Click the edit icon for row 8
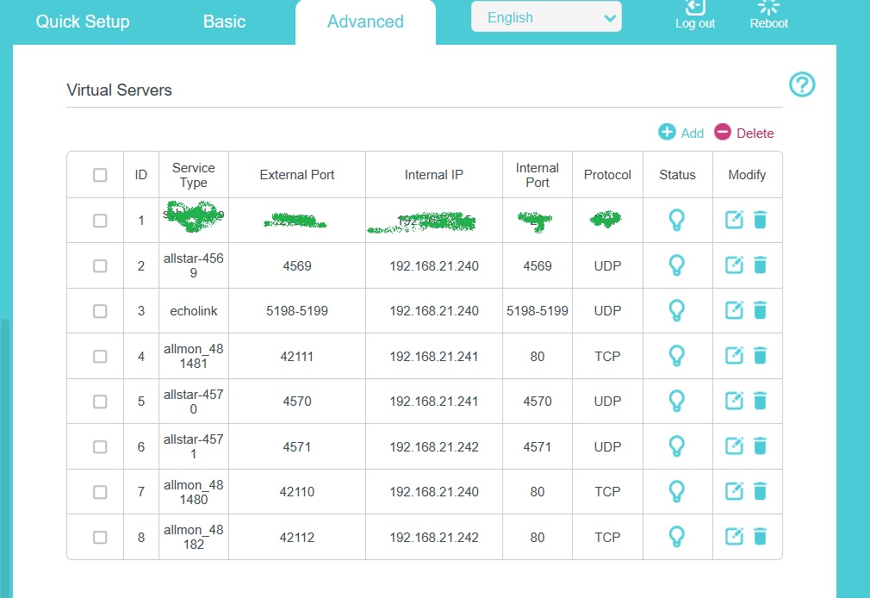The width and height of the screenshot is (870, 598). tap(734, 536)
